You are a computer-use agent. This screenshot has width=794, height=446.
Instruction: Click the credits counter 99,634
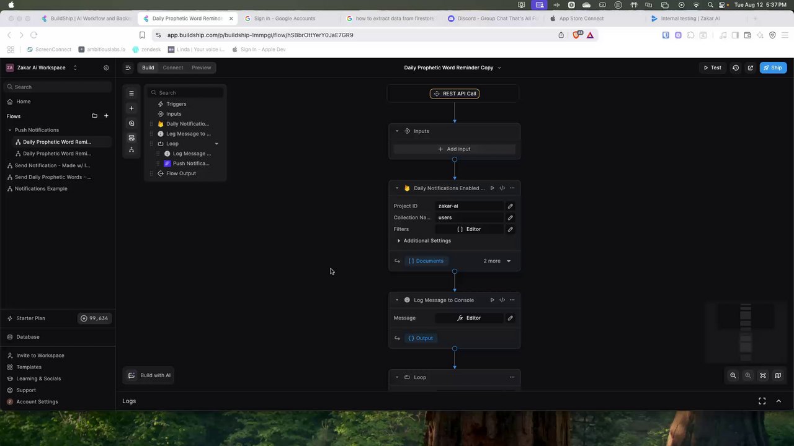click(x=94, y=318)
